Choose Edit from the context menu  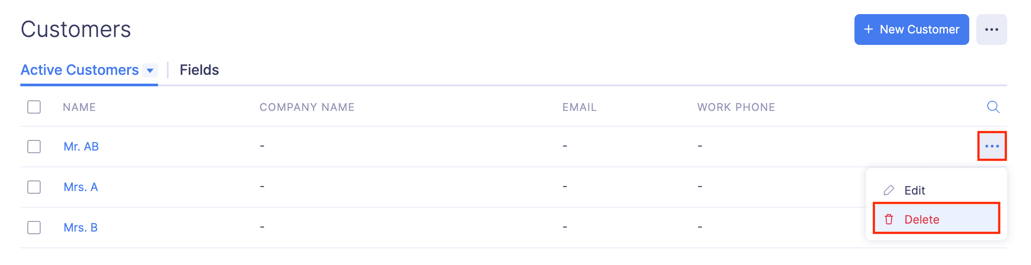coord(914,190)
